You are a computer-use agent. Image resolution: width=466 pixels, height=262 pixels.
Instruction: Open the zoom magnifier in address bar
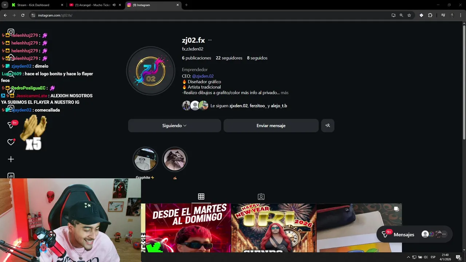point(401,15)
